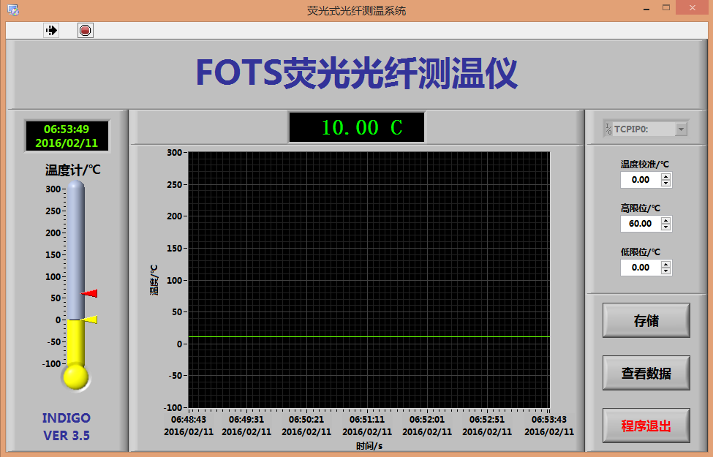Click the 存储 save button

point(646,320)
